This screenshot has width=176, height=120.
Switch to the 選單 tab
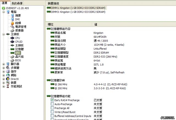pos(5,3)
